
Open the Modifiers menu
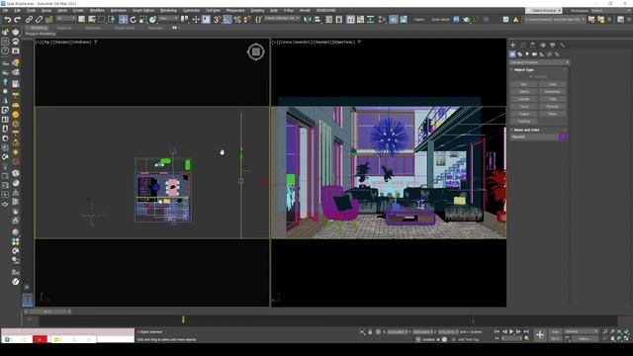coord(97,10)
